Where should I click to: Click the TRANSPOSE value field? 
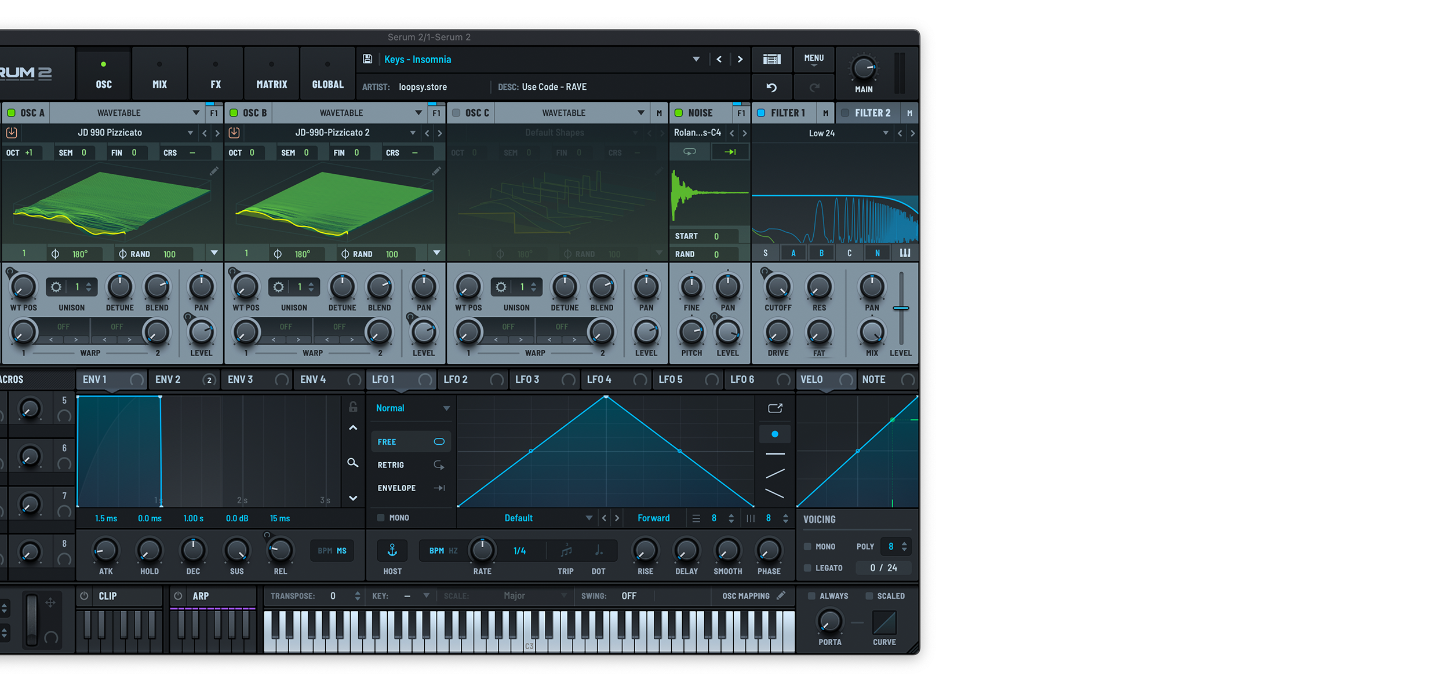[x=333, y=596]
